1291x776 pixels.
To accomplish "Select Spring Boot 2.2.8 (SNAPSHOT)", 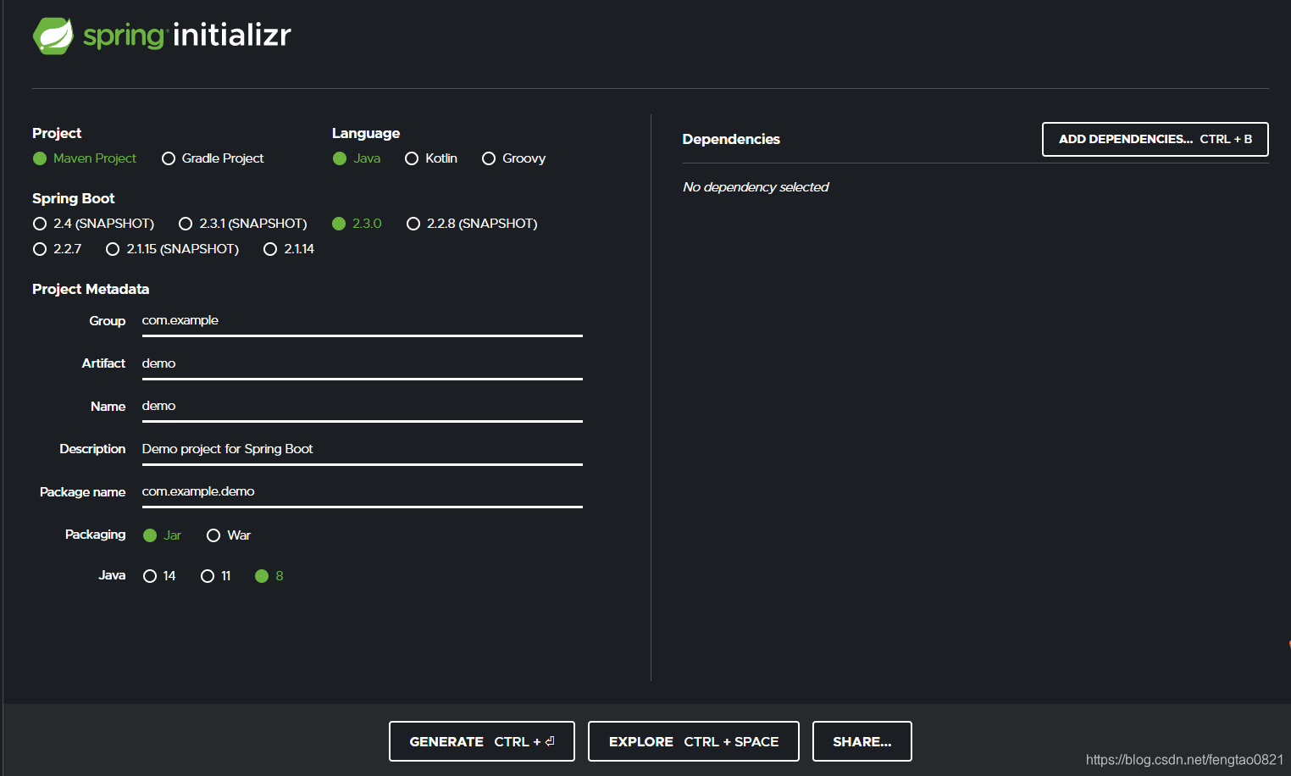I will click(x=472, y=224).
